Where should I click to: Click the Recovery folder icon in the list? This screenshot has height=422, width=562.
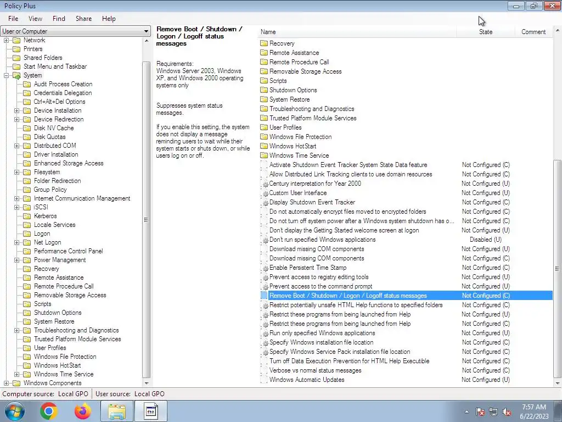[264, 43]
